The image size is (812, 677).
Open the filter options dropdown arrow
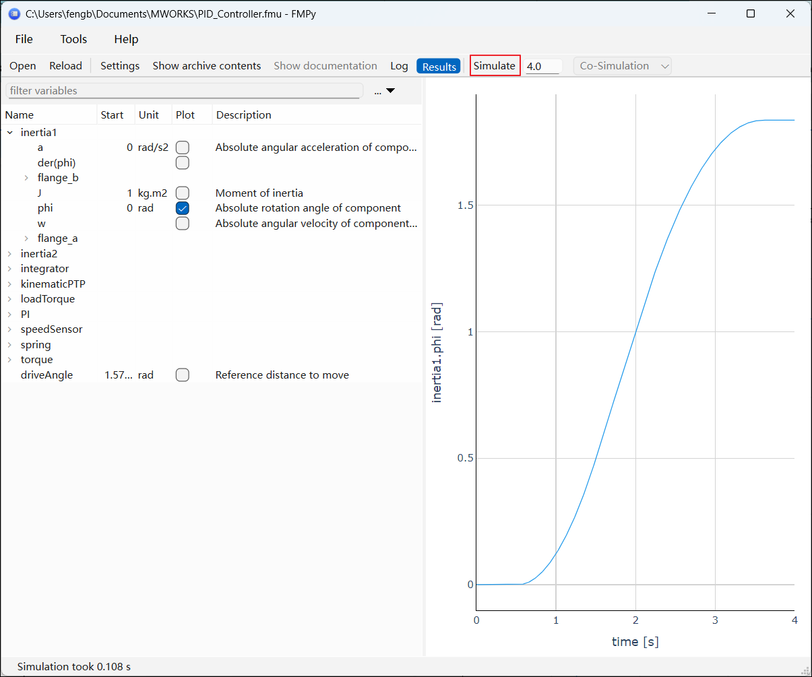(389, 91)
